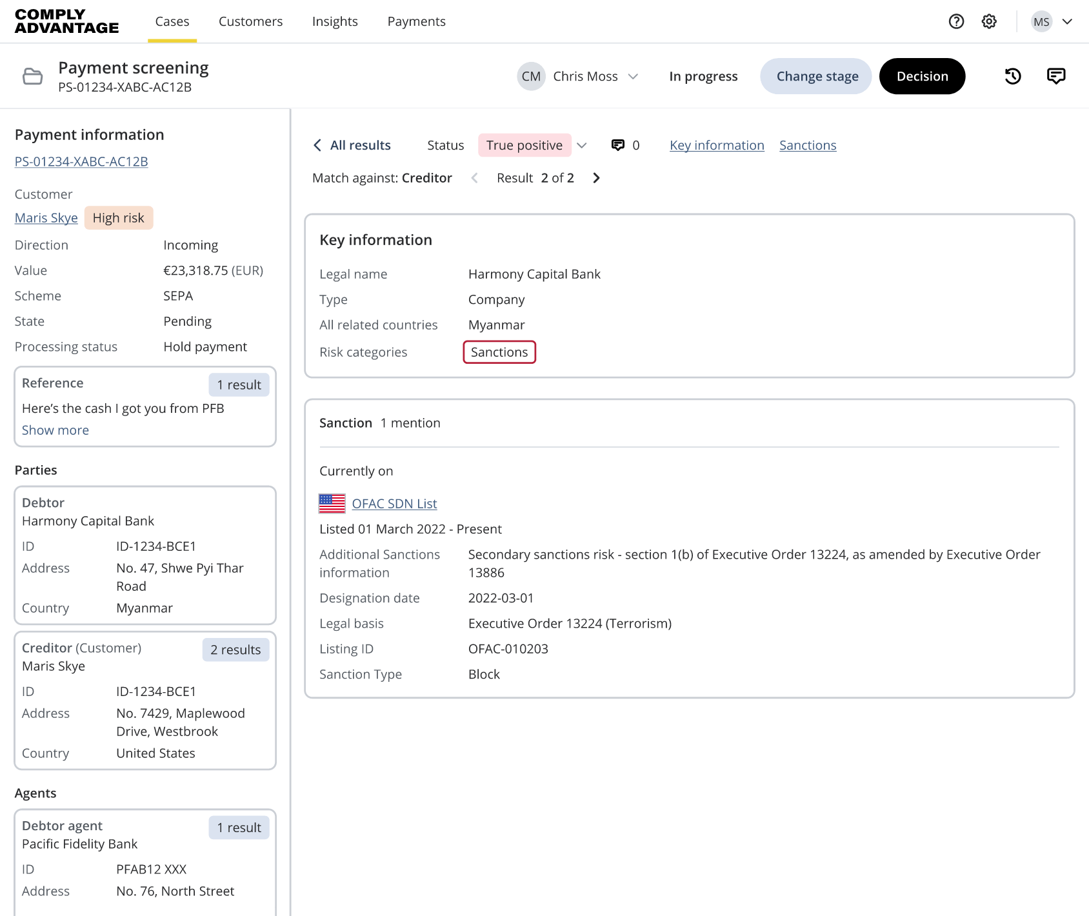The width and height of the screenshot is (1089, 916).
Task: Click the Myanmar related country value
Action: (x=497, y=325)
